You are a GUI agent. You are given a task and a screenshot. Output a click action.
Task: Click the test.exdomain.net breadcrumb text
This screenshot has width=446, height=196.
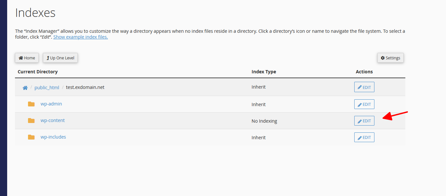click(x=85, y=87)
